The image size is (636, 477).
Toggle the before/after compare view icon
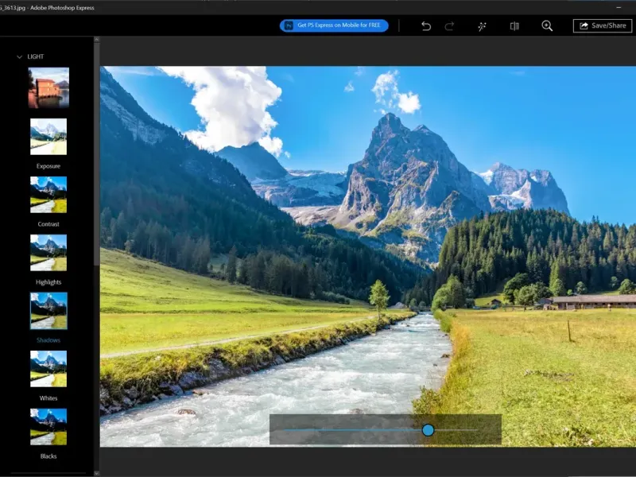pyautogui.click(x=514, y=26)
